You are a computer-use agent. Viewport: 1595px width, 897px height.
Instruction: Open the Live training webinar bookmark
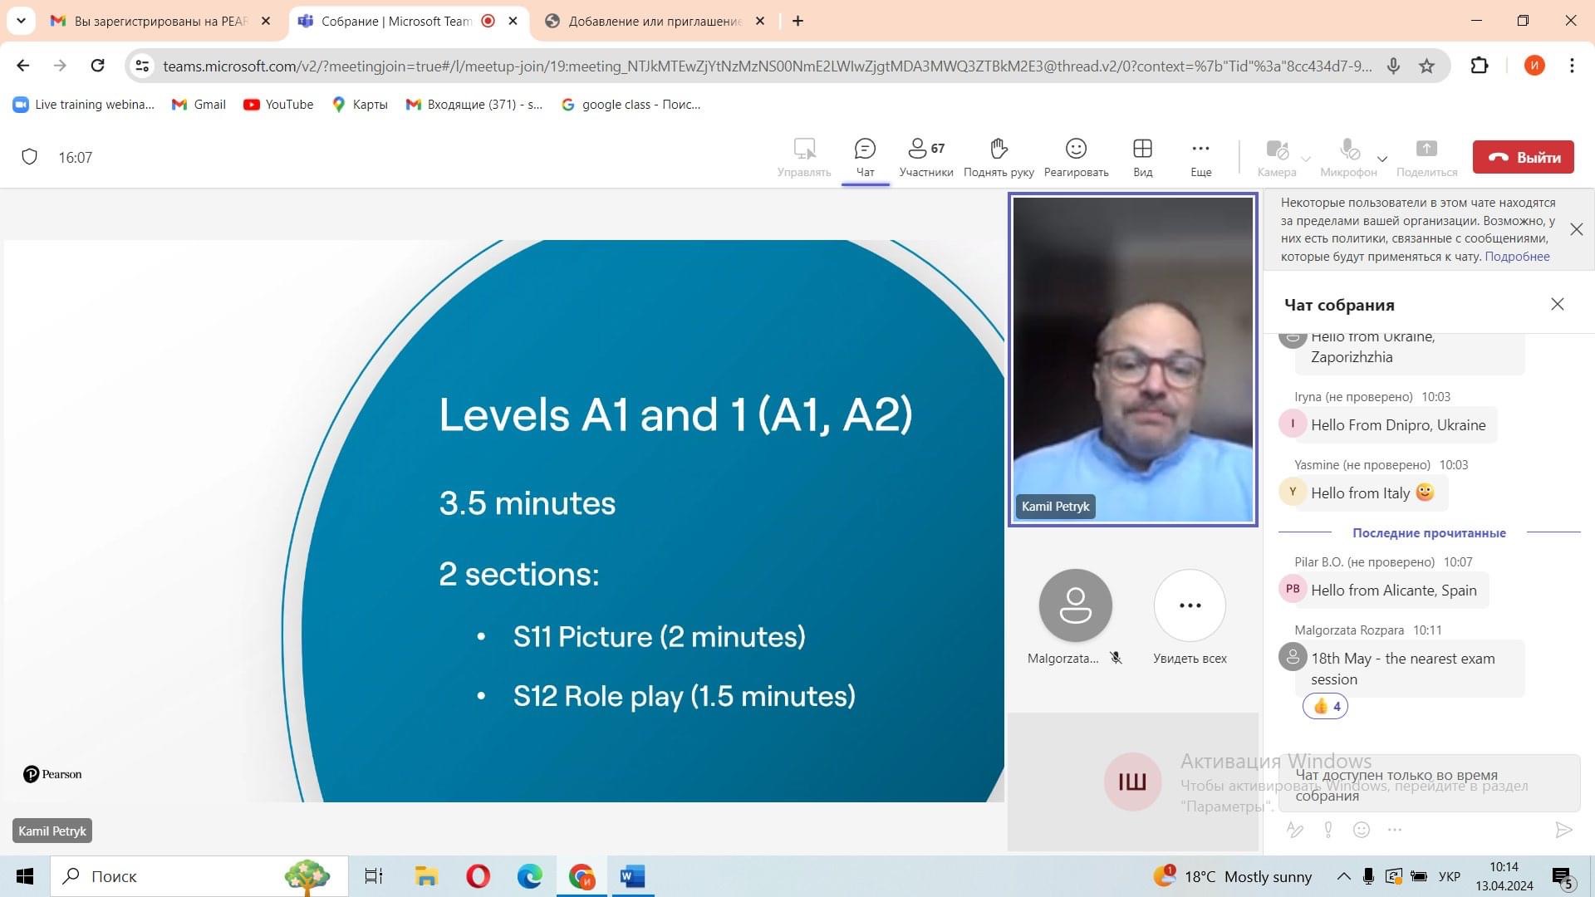[x=84, y=105]
